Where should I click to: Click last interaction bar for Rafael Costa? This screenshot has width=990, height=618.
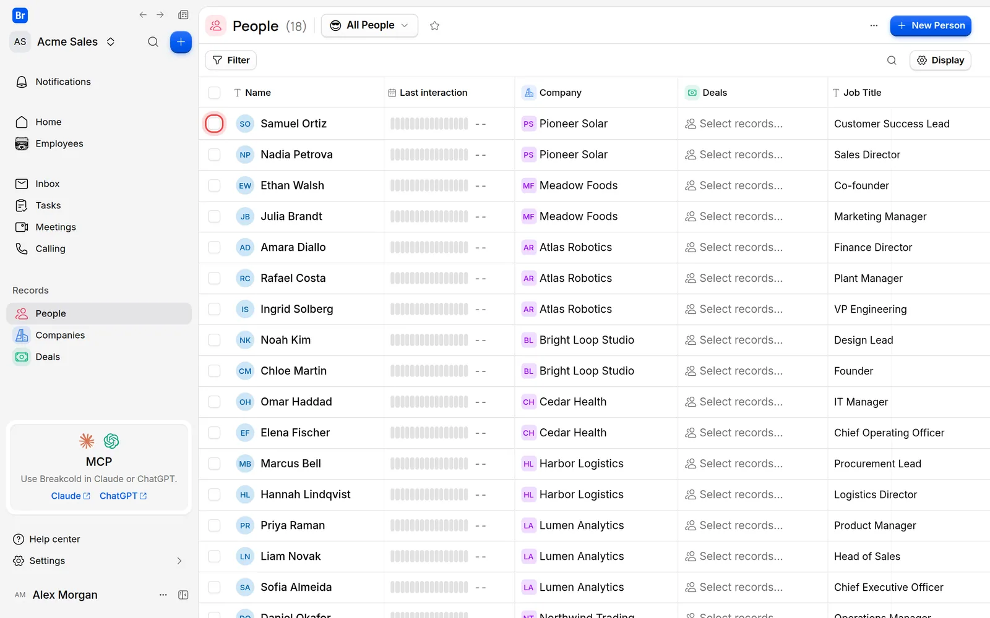(x=429, y=278)
